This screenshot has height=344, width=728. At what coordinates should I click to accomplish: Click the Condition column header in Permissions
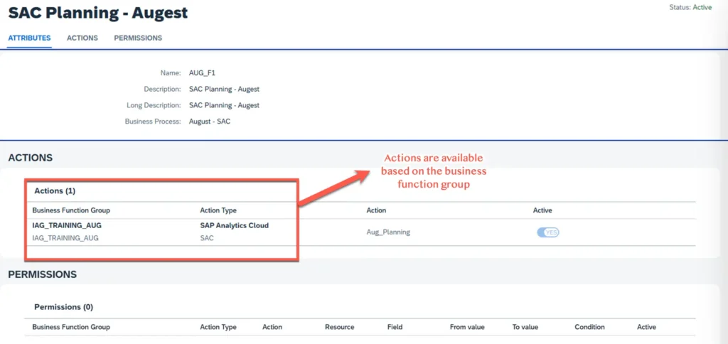(589, 327)
